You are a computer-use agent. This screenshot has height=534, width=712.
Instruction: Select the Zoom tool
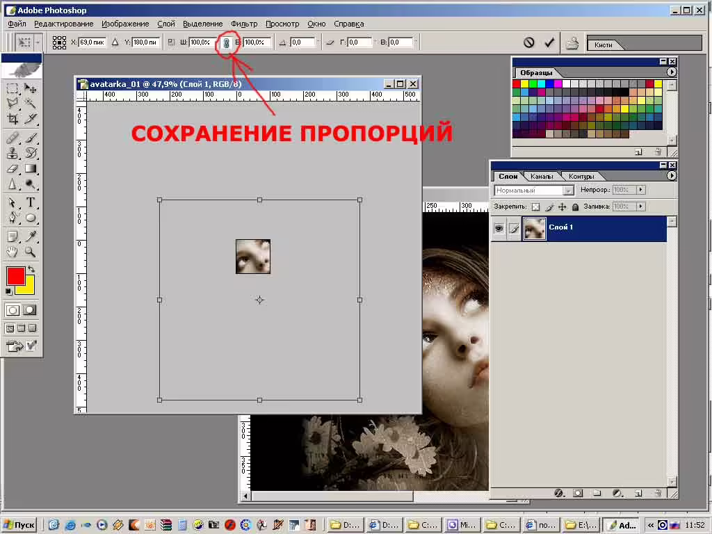pos(31,252)
